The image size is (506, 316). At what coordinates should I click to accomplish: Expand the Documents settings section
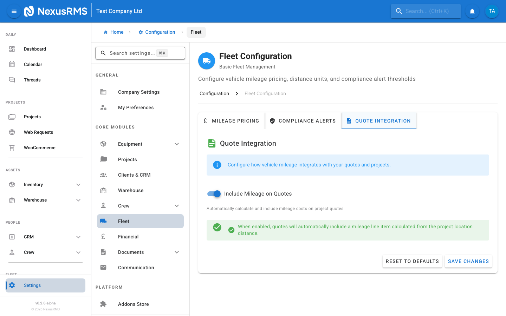click(177, 252)
